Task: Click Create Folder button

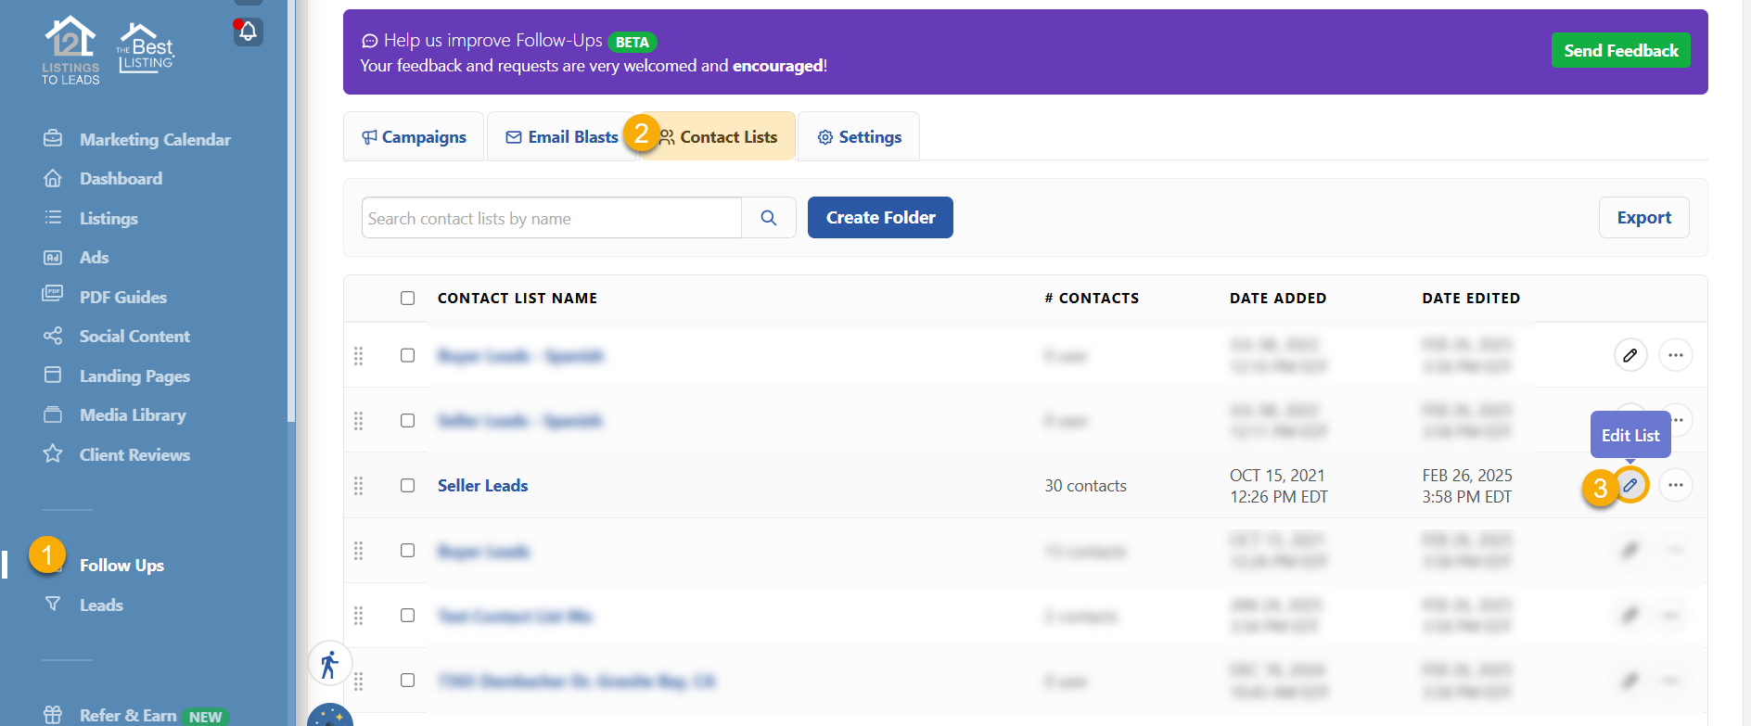Action: [880, 217]
